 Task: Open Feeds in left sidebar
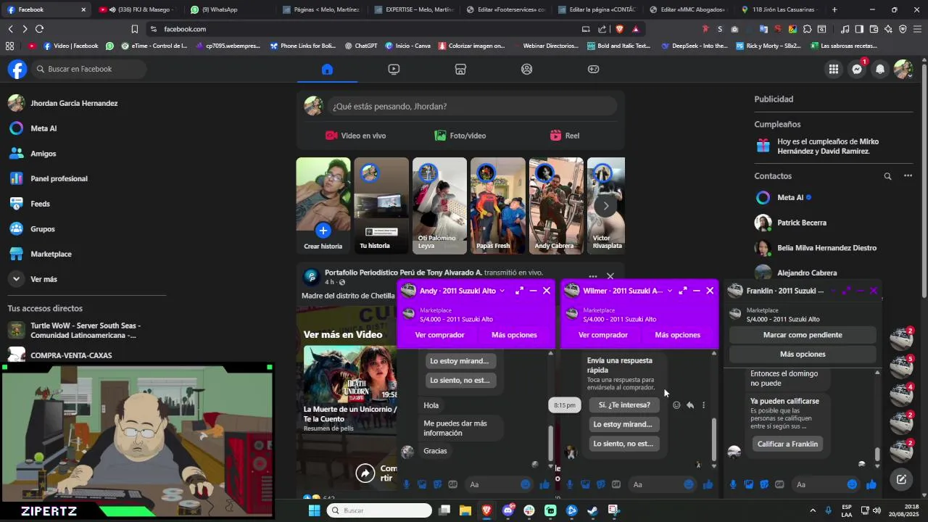(x=40, y=204)
